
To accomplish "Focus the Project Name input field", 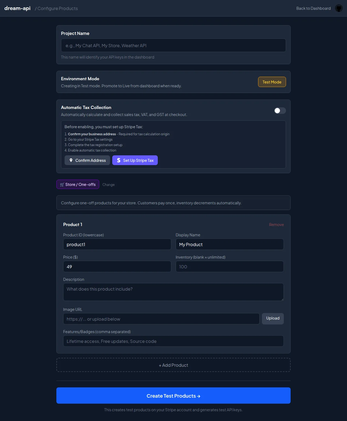I will [x=173, y=45].
